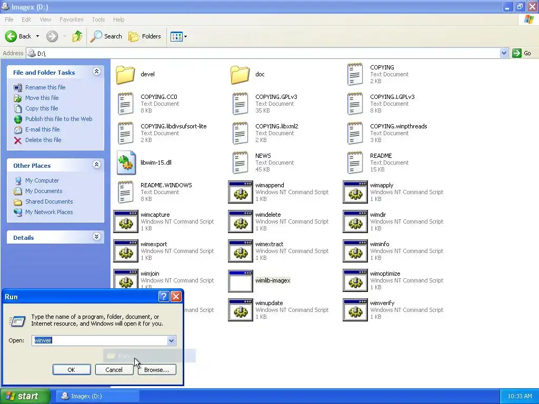Click Publish this file to the Web

pos(59,119)
